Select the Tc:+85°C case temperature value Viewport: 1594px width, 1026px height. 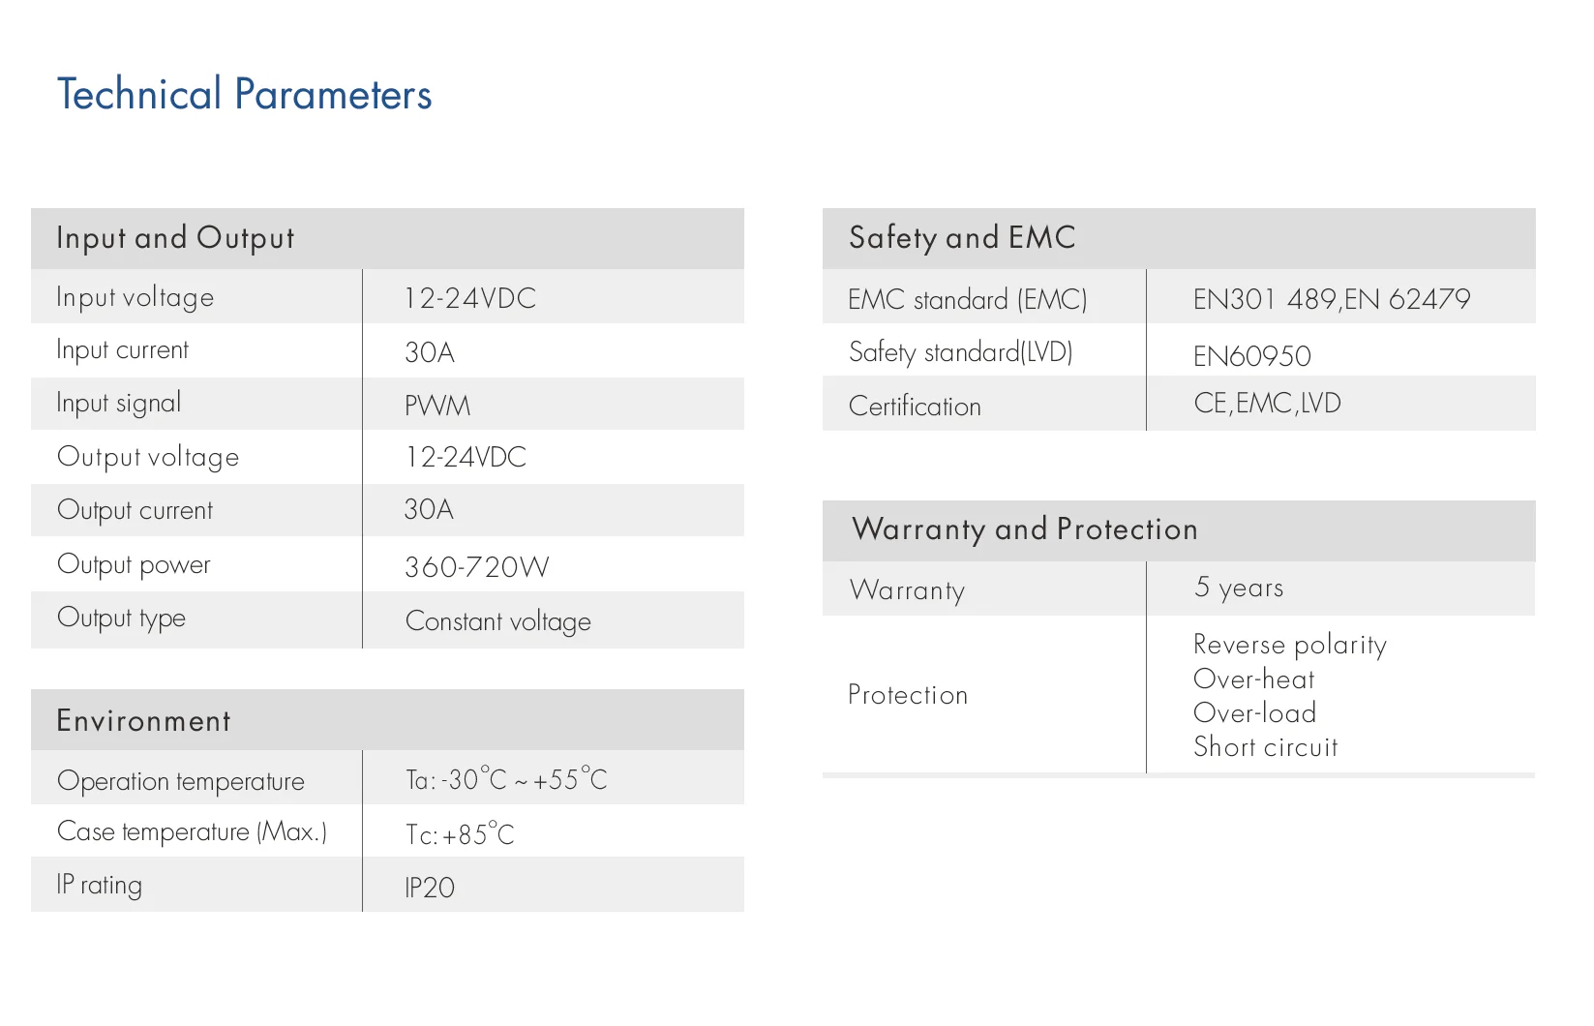coord(460,834)
